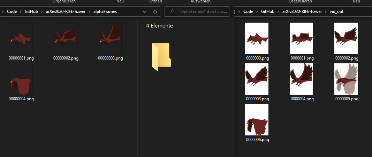
Task: Click the 0000006.png file name label
Action: click(258, 140)
